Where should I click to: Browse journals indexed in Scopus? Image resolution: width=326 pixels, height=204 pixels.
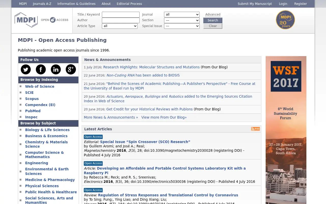[32, 99]
